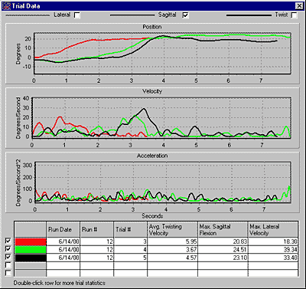The image size is (306, 289).
Task: Close the Trial Data window
Action: pyautogui.click(x=299, y=5)
